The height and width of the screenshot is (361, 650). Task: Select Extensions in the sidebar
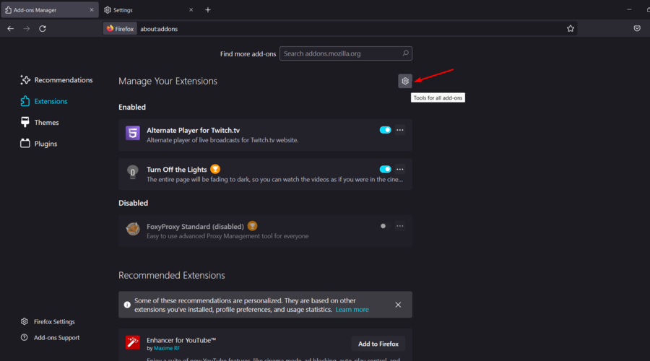pyautogui.click(x=44, y=101)
